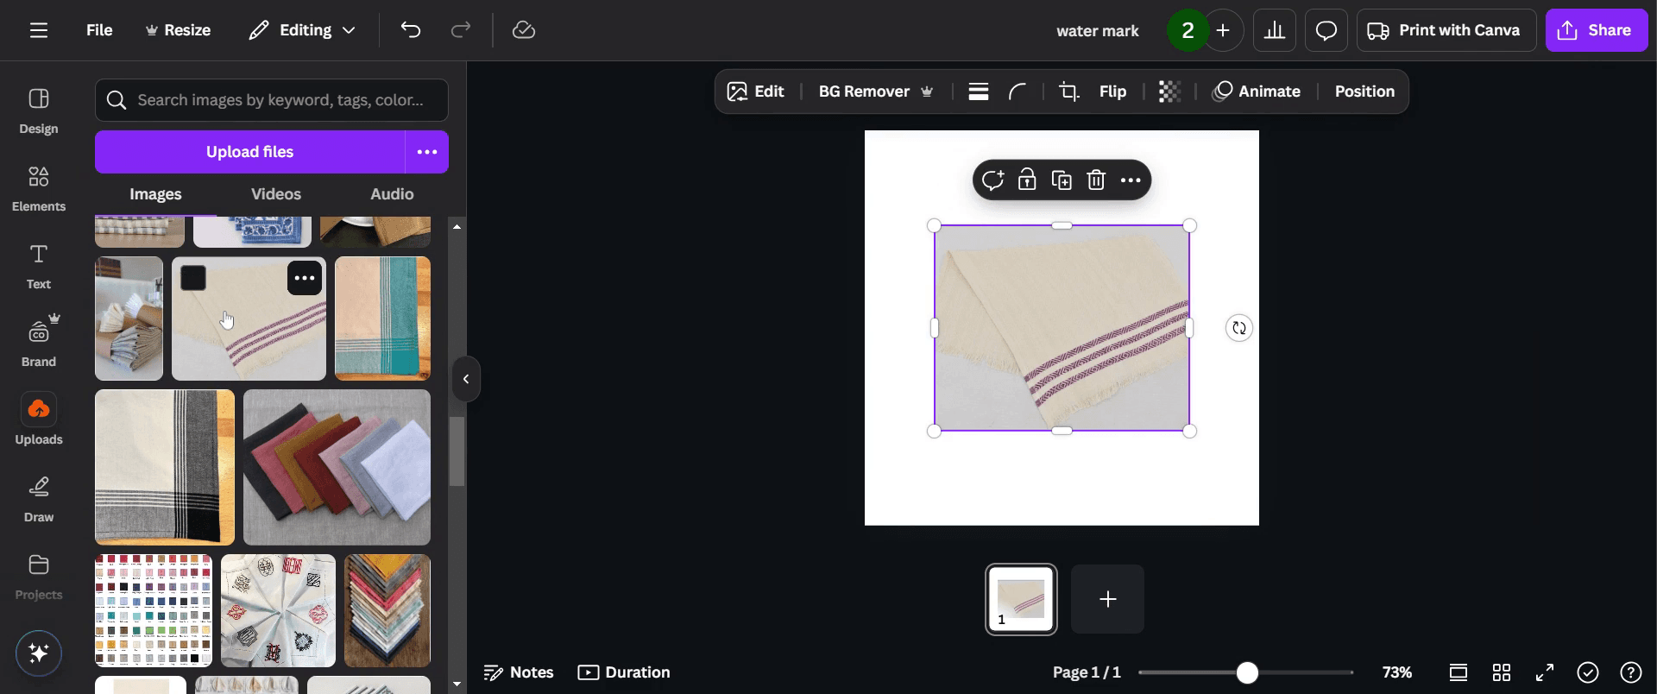Open three-dot menu on striped towel thumbnail
This screenshot has width=1657, height=694.
305,278
